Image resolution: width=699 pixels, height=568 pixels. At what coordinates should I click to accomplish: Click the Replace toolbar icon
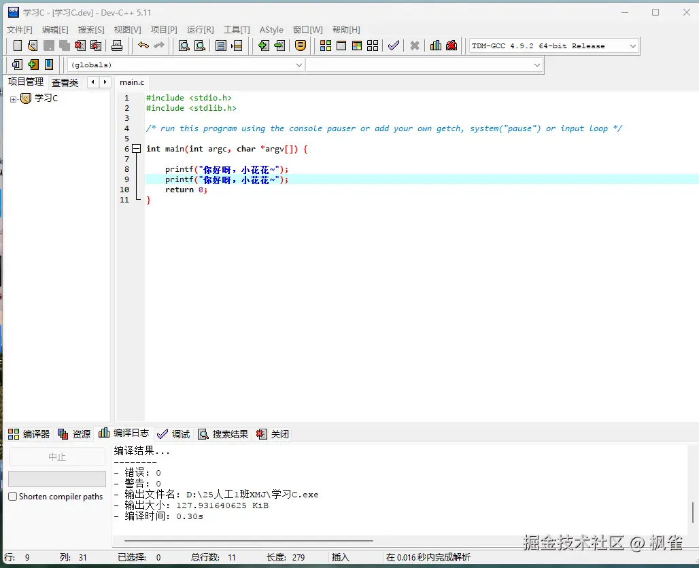point(200,46)
